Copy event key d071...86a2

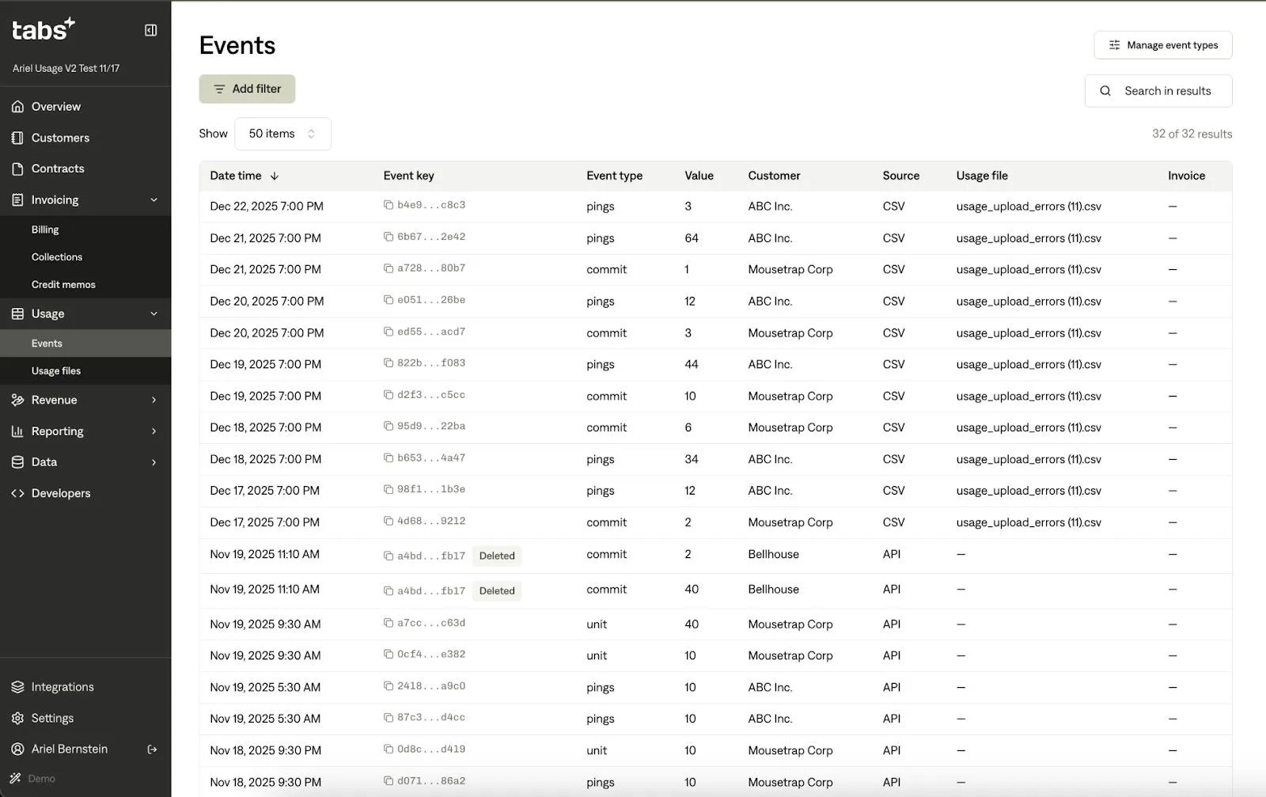389,780
